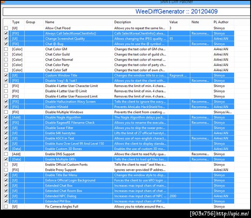Check Enable Official Custom Fonts checkbox
This screenshot has height=218, width=251.
coord(6,164)
